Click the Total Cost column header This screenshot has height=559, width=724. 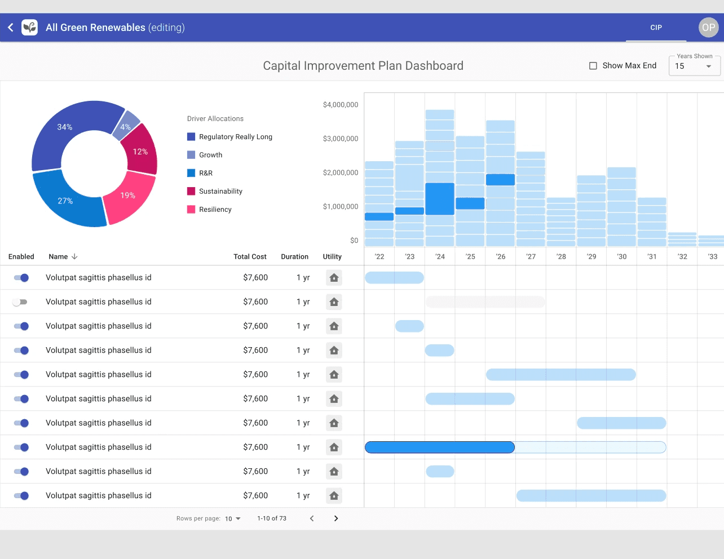coord(250,256)
